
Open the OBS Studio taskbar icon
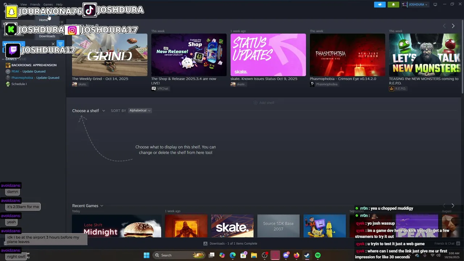click(265, 255)
